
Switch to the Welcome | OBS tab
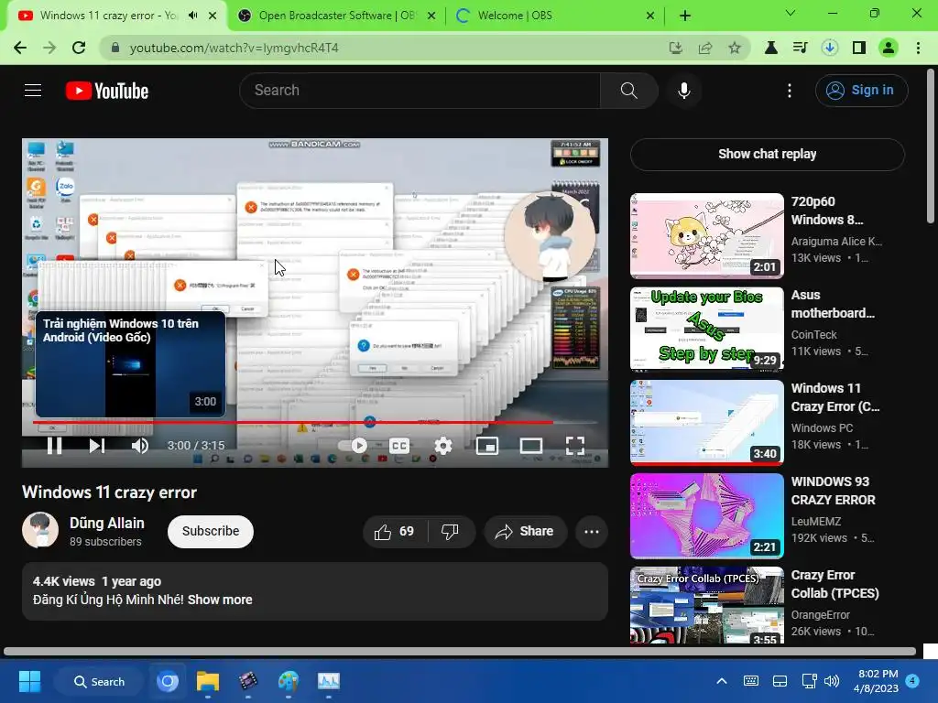(555, 16)
